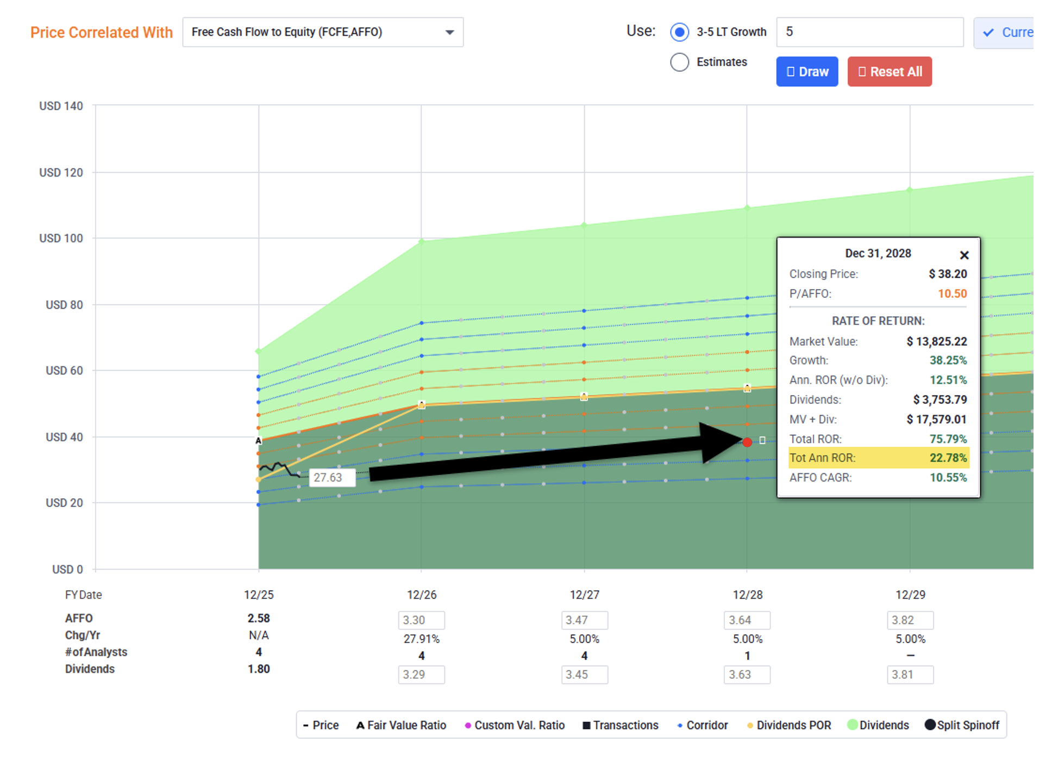
Task: Toggle Transactions legend square
Action: [586, 725]
